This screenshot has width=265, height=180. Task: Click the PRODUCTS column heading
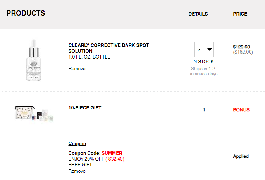[x=26, y=13]
